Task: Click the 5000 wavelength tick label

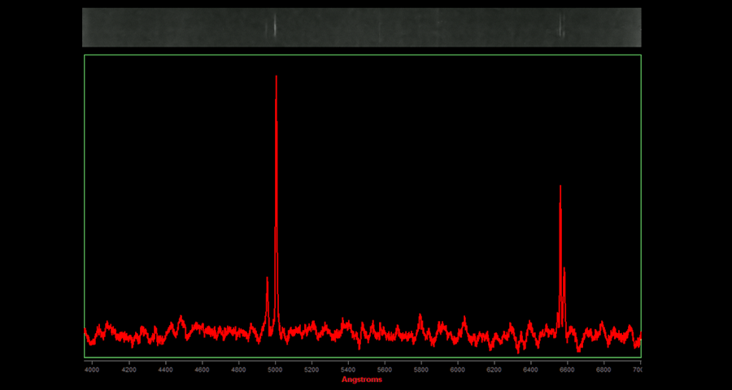Action: [275, 369]
